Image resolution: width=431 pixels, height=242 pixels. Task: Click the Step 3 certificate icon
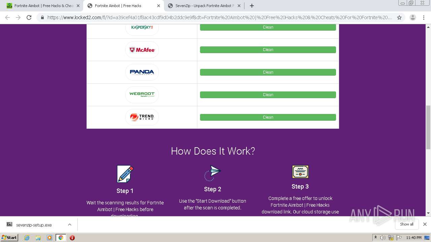point(300,172)
